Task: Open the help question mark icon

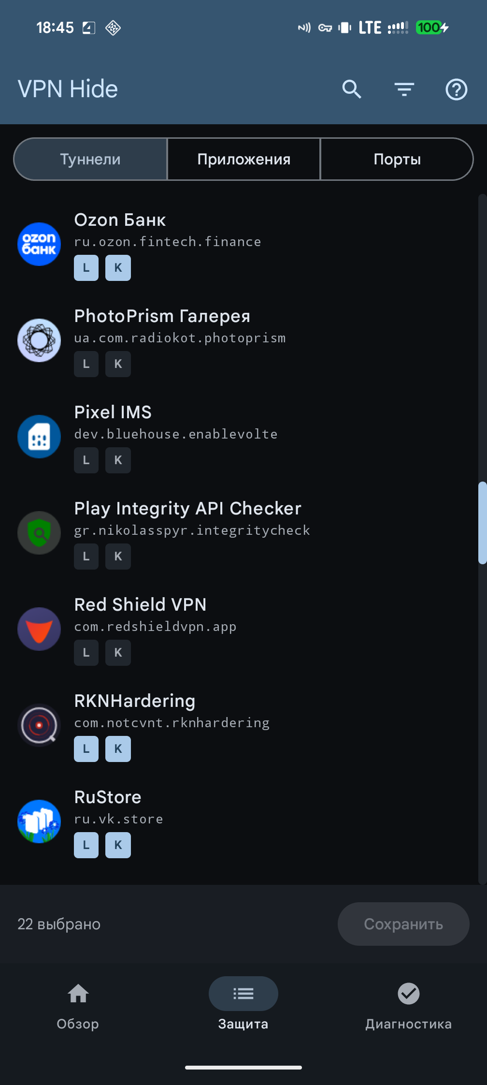Action: pyautogui.click(x=456, y=89)
